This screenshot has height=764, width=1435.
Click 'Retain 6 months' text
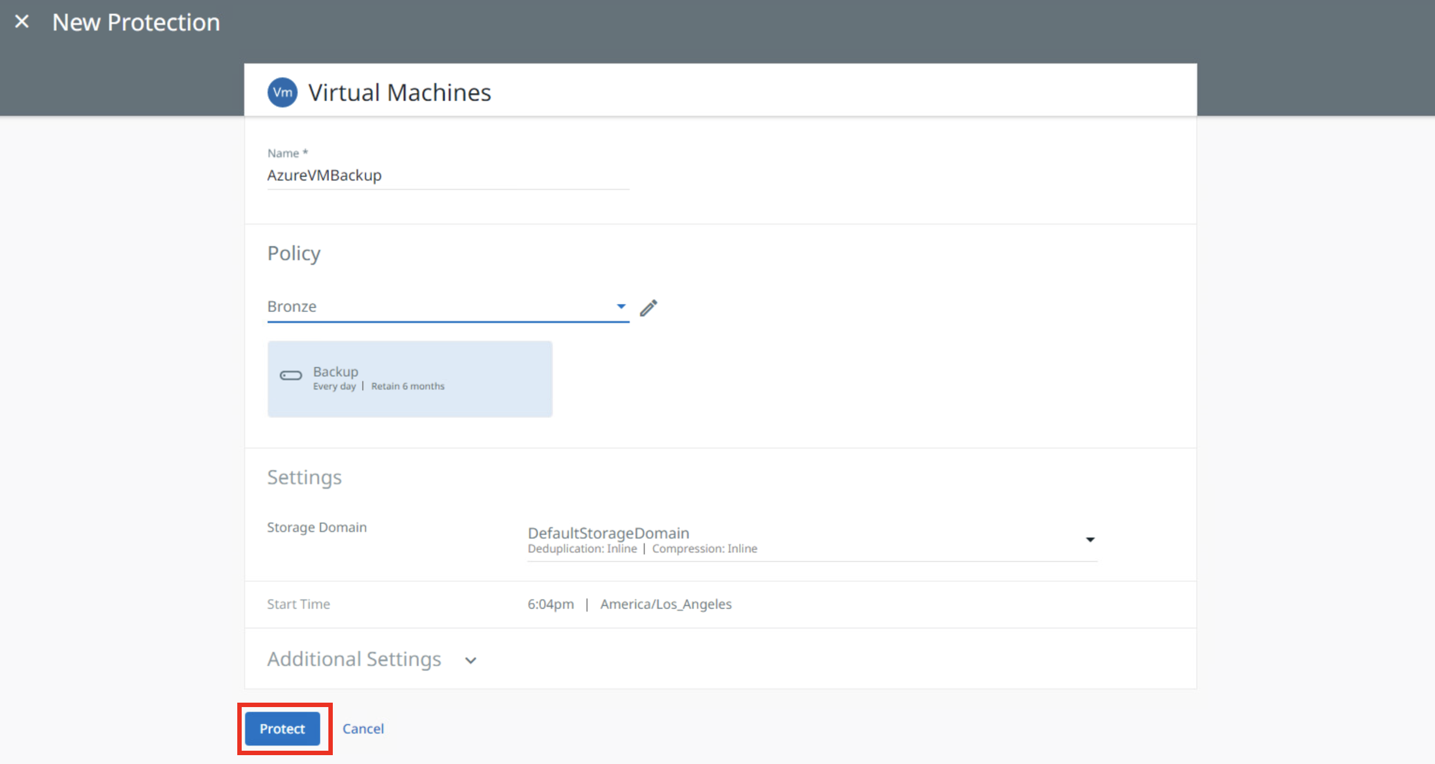tap(408, 386)
